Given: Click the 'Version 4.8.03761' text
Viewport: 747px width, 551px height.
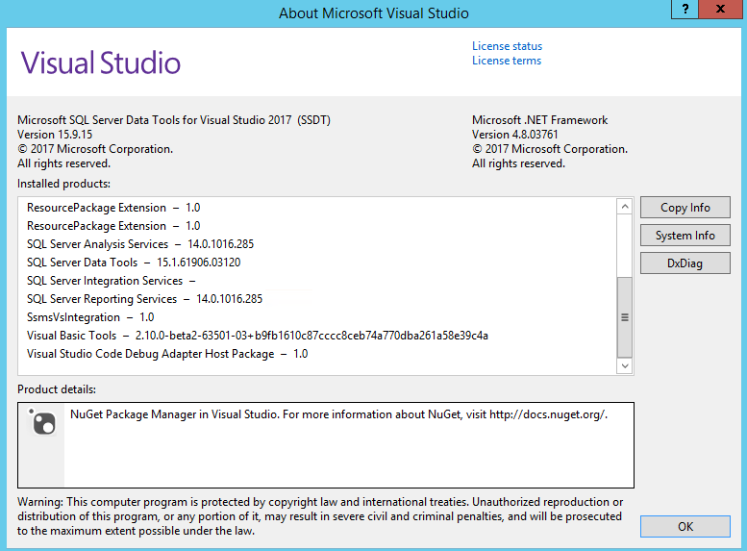Looking at the screenshot, I should point(514,135).
